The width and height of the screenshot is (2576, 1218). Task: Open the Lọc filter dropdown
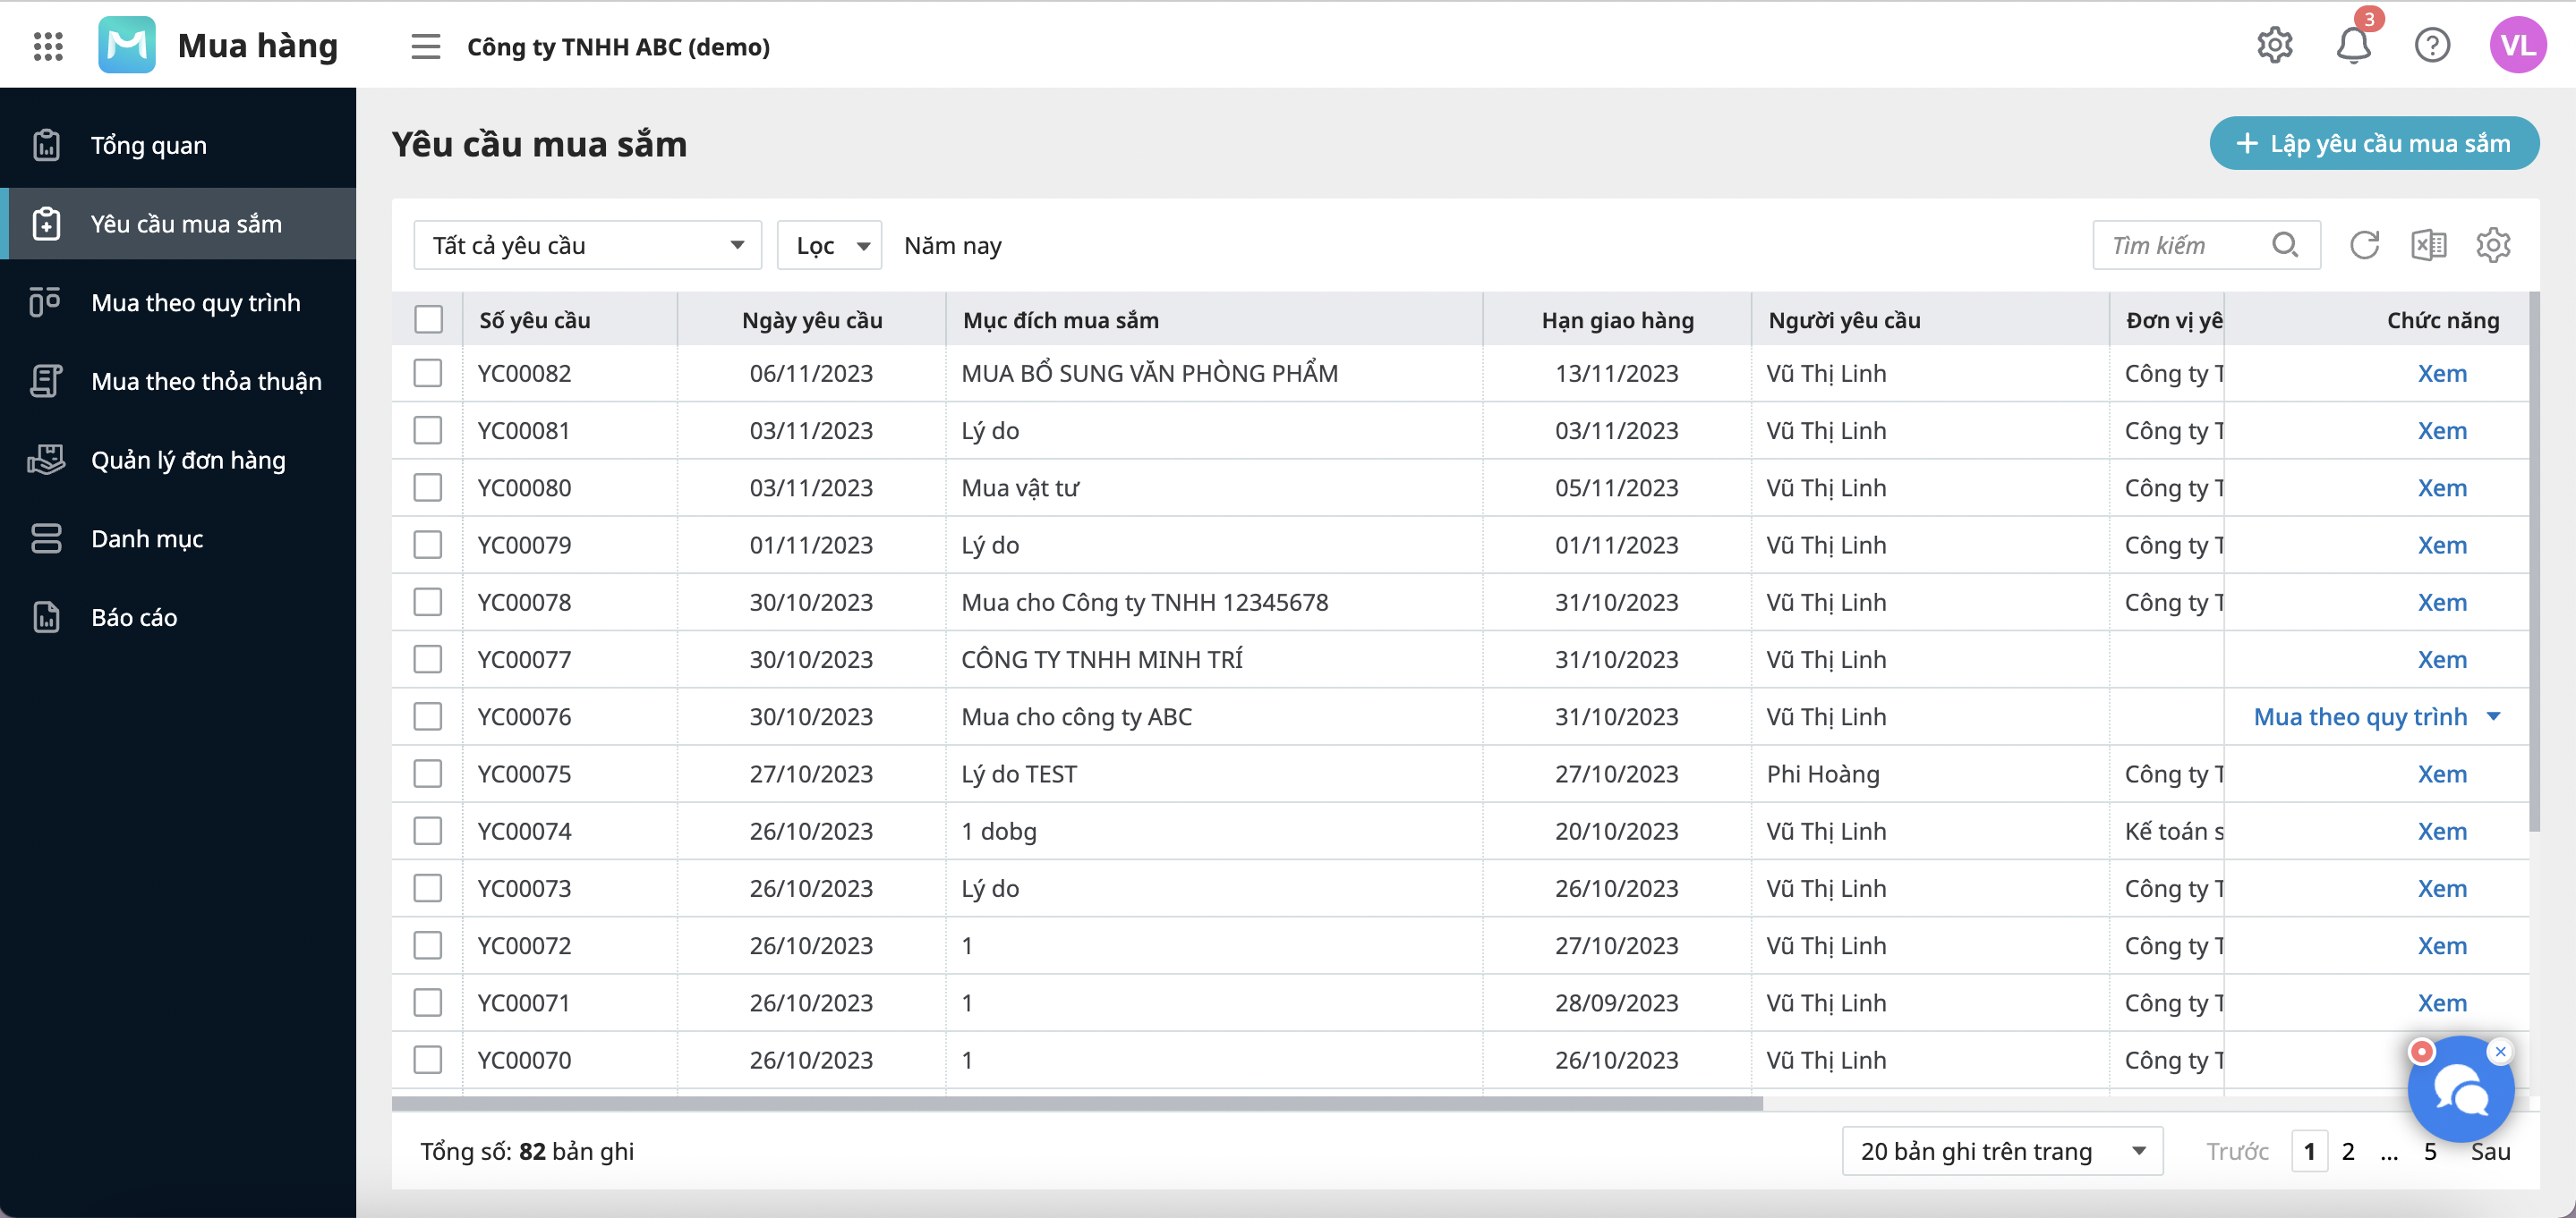pyautogui.click(x=829, y=245)
